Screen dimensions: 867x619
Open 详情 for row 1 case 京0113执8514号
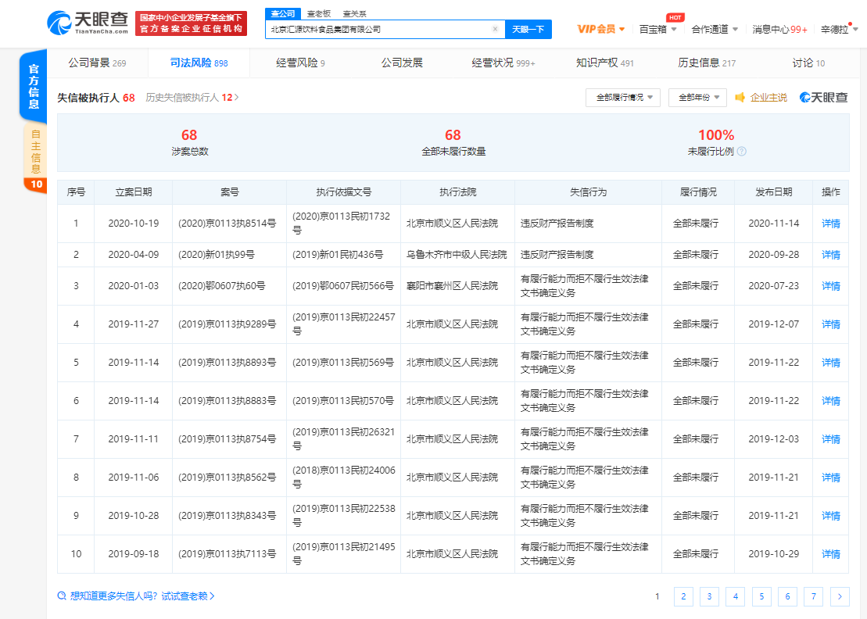830,224
